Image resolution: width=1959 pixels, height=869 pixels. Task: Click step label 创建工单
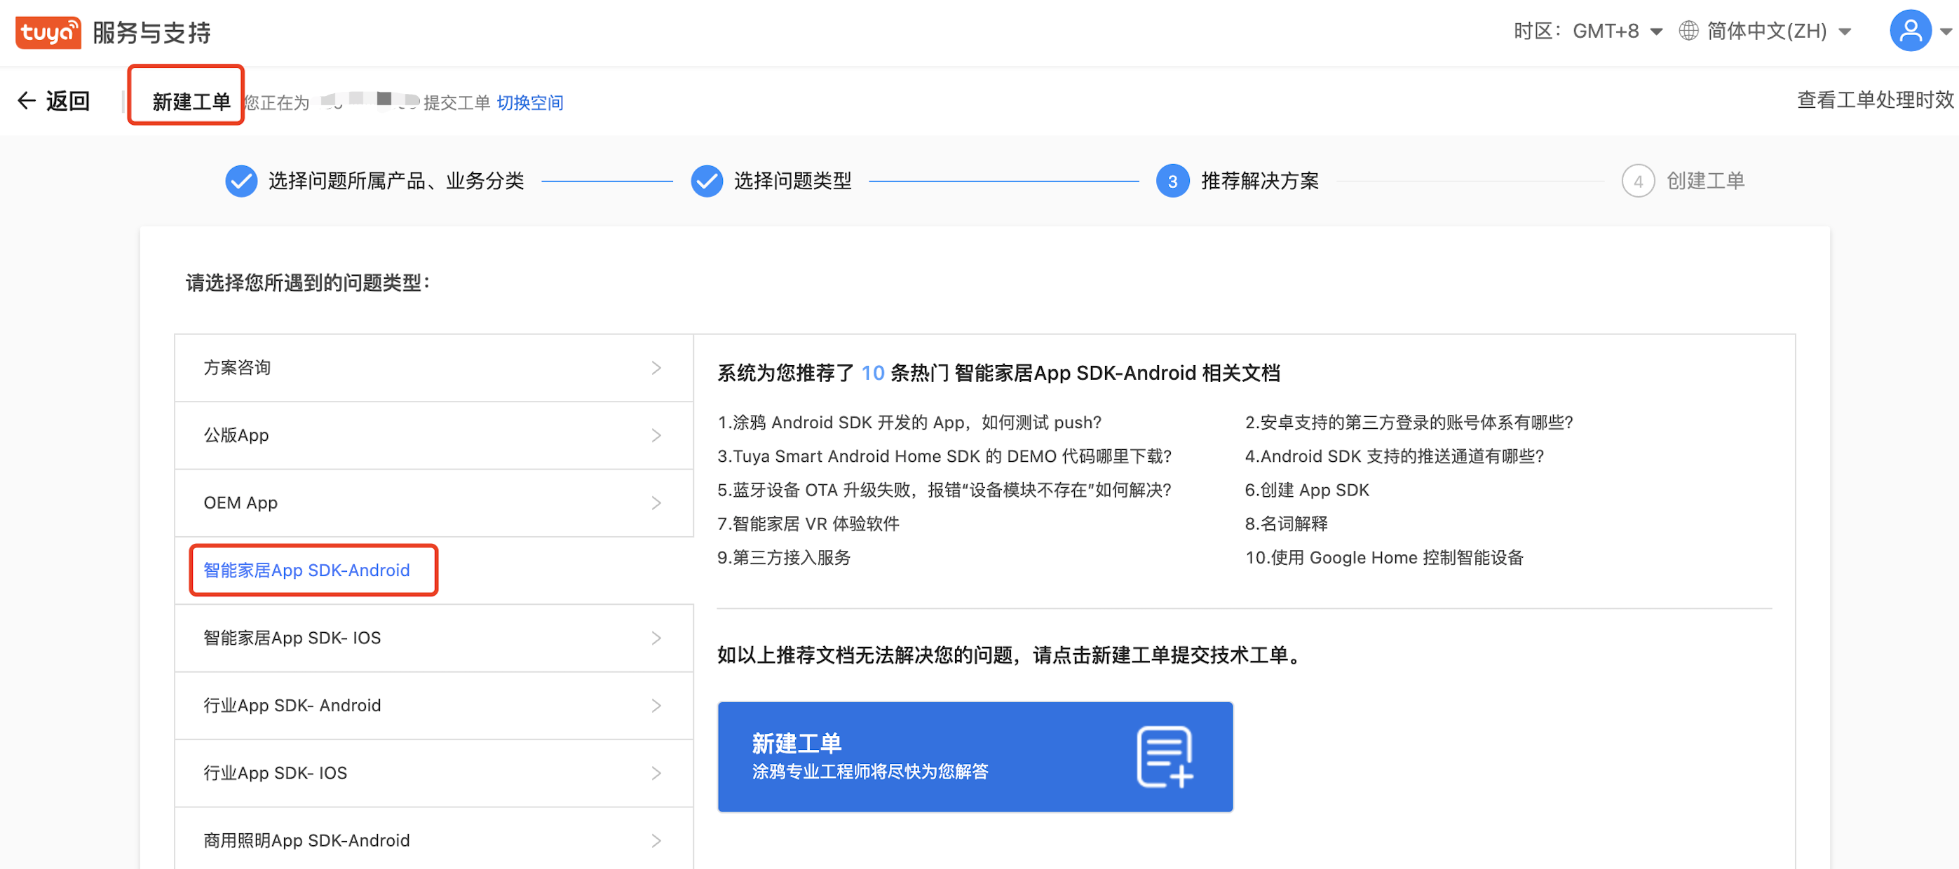pos(1705,181)
